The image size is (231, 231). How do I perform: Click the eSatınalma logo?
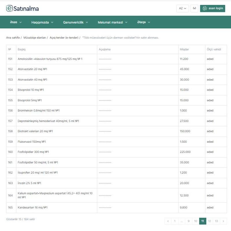(x=23, y=8)
